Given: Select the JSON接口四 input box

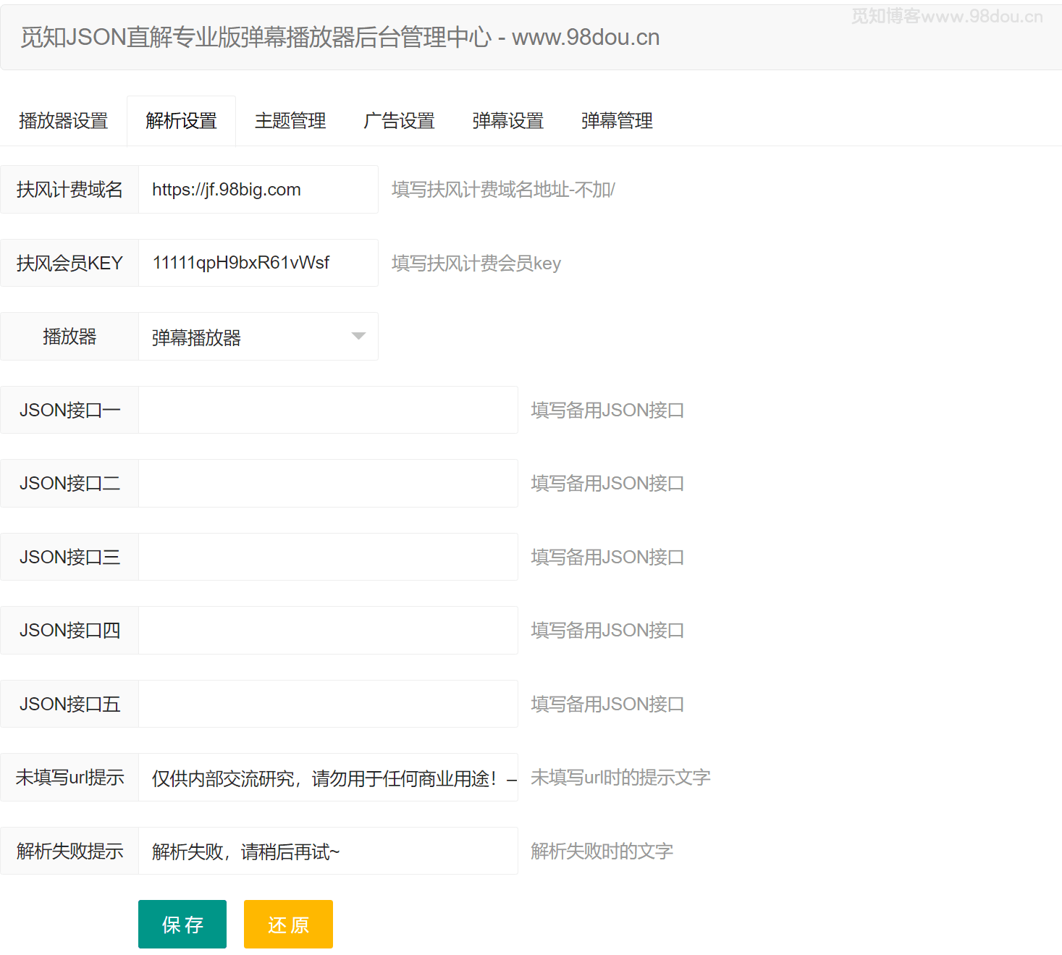Looking at the screenshot, I should pos(328,631).
